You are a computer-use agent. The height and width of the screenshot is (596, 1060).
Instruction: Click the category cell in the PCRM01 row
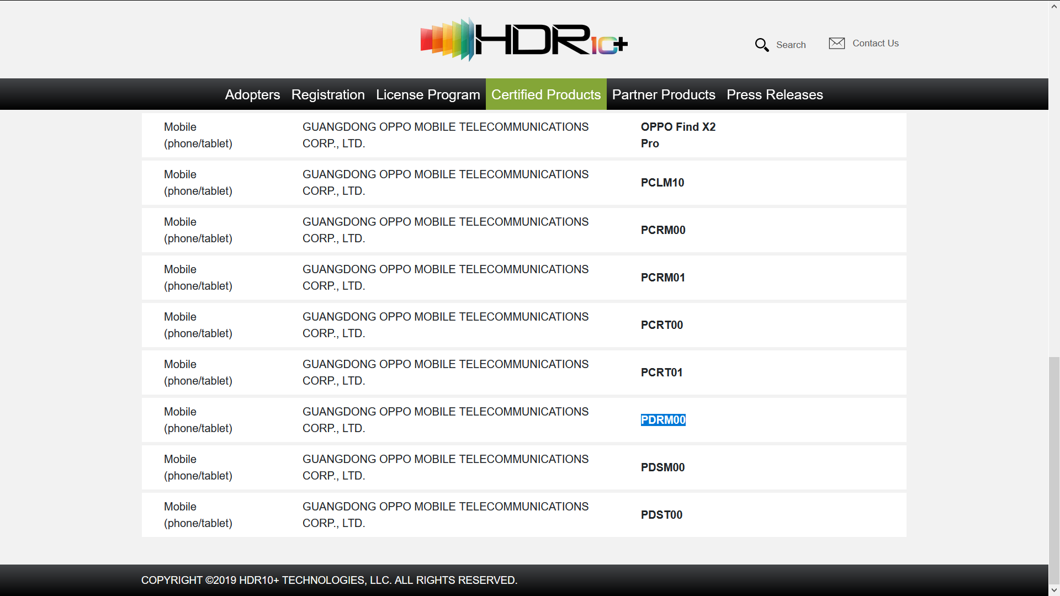click(198, 278)
